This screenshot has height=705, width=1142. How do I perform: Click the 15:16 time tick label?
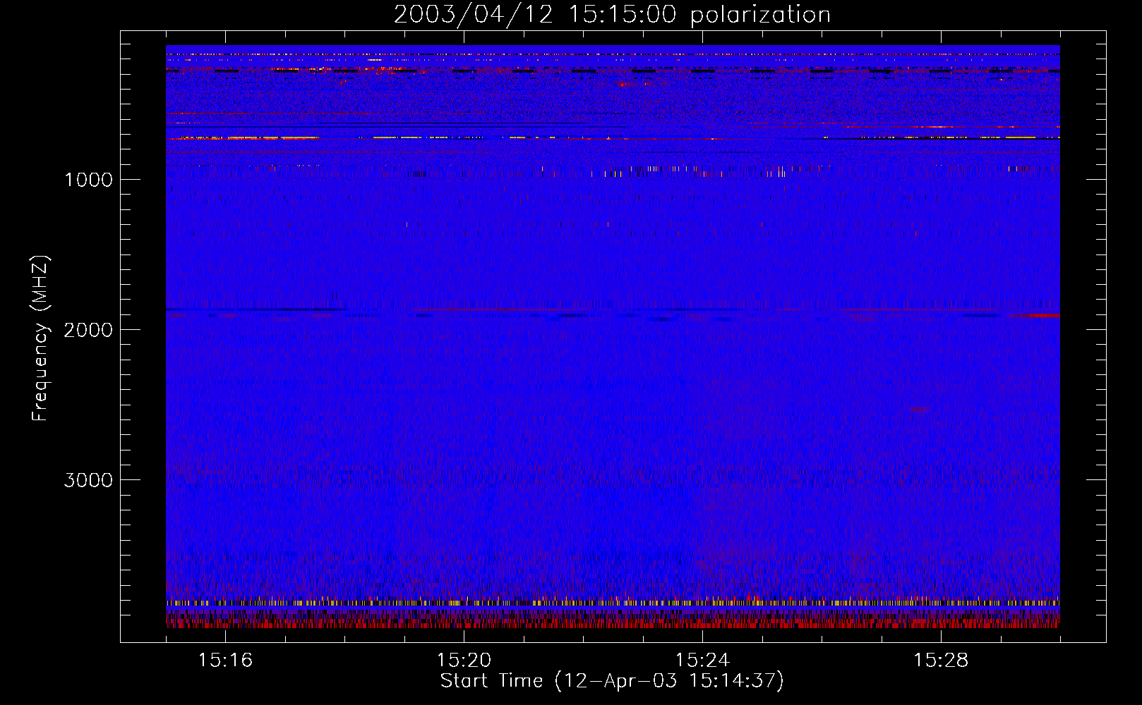[225, 660]
